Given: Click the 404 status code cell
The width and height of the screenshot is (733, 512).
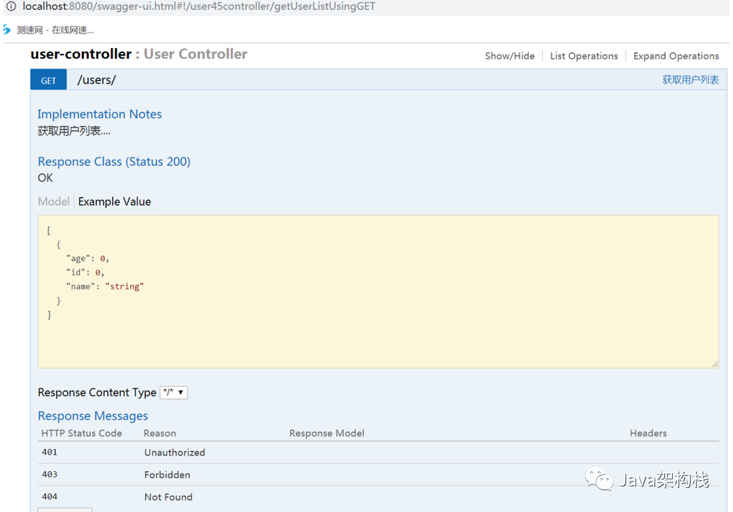Looking at the screenshot, I should [50, 497].
